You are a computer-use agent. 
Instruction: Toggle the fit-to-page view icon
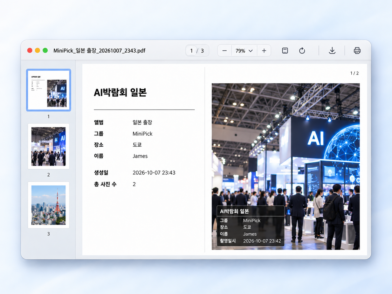(x=285, y=51)
